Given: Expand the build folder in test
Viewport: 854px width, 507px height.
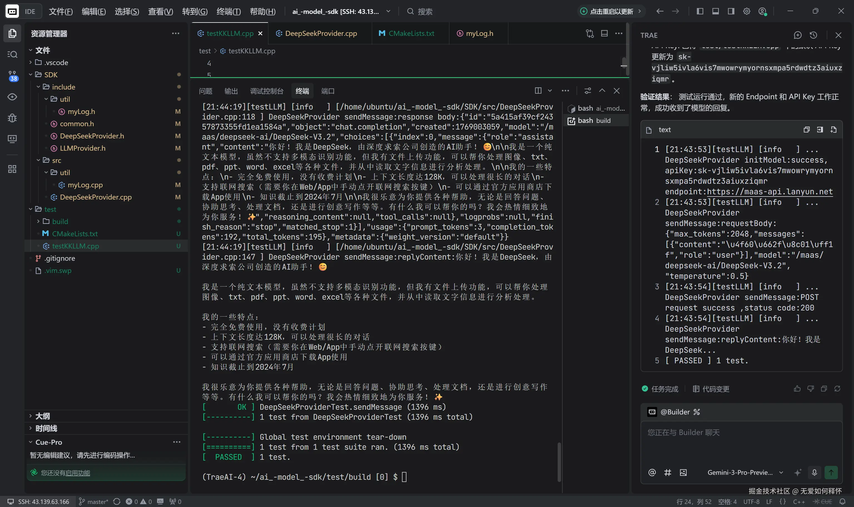Looking at the screenshot, I should click(60, 221).
